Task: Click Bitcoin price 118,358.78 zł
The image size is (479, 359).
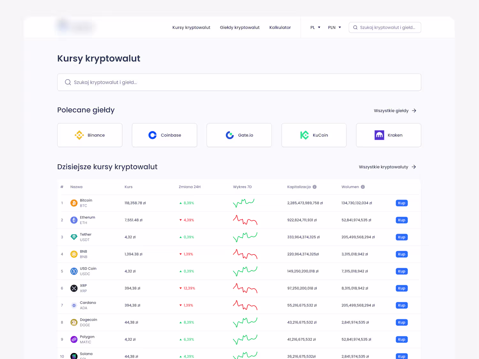Action: pyautogui.click(x=135, y=203)
